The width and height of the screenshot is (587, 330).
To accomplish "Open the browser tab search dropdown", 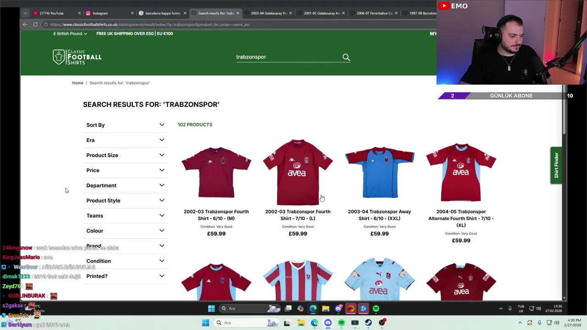I will tap(25, 13).
